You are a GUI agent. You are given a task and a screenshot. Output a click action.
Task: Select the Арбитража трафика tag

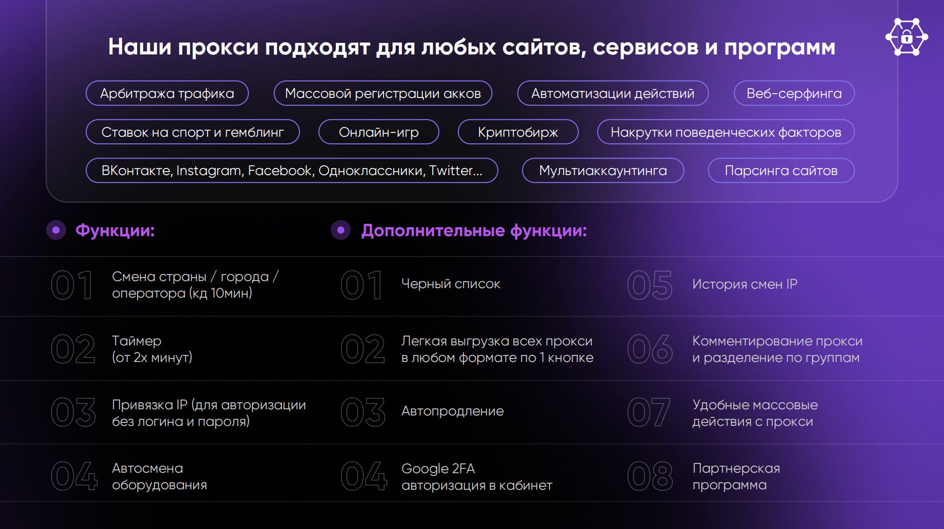pos(167,93)
